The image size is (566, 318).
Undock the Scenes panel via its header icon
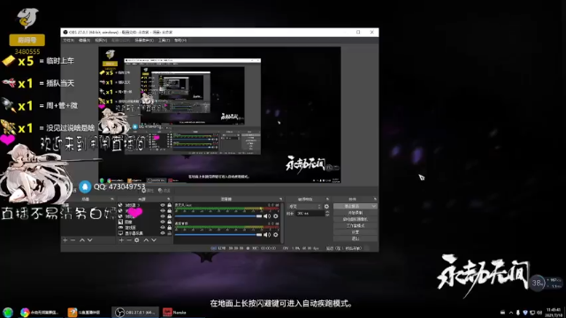[112, 199]
